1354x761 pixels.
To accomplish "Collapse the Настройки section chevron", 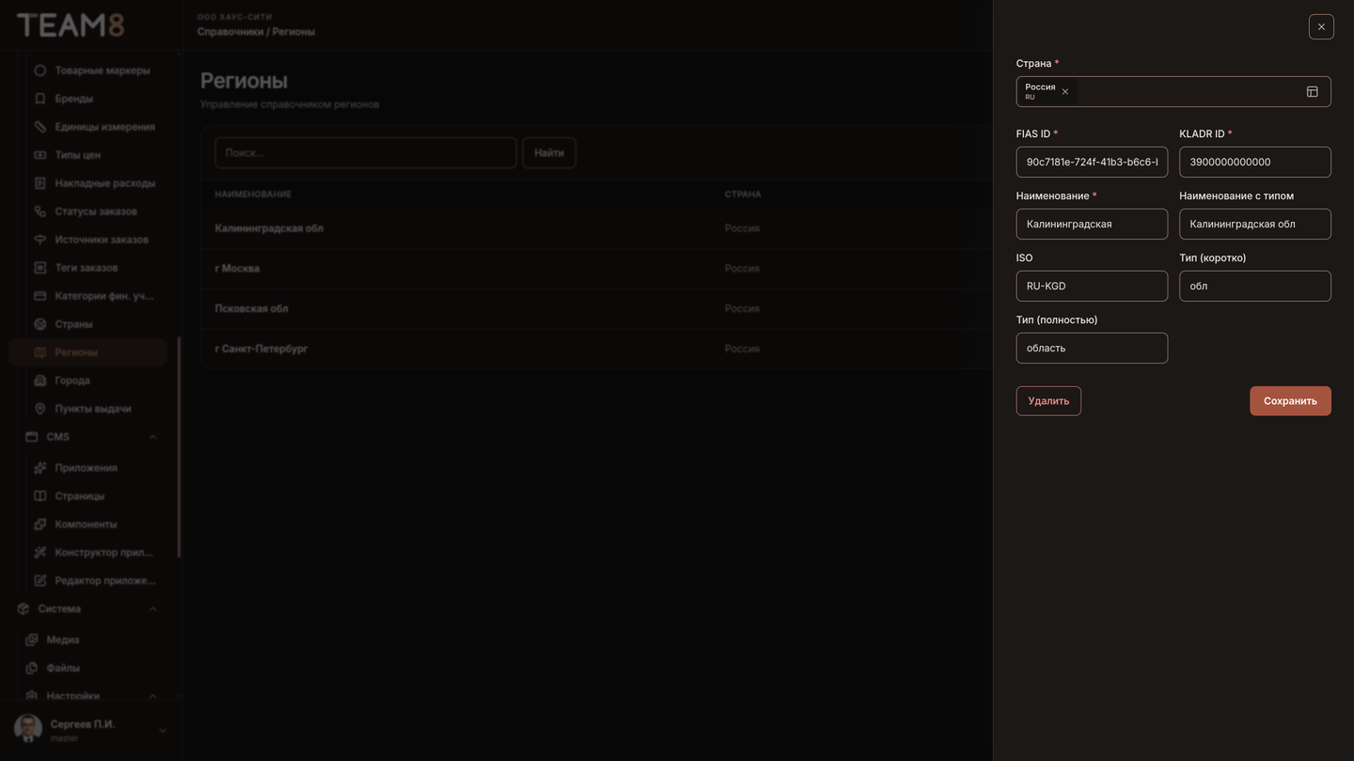I will (152, 696).
